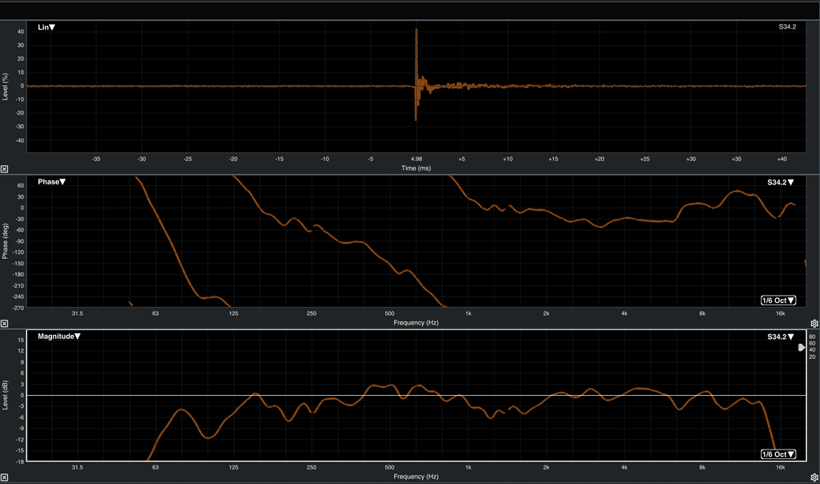Open Magnitude smoothing 1/6 Oct dropdown
Image resolution: width=820 pixels, height=484 pixels.
click(778, 454)
